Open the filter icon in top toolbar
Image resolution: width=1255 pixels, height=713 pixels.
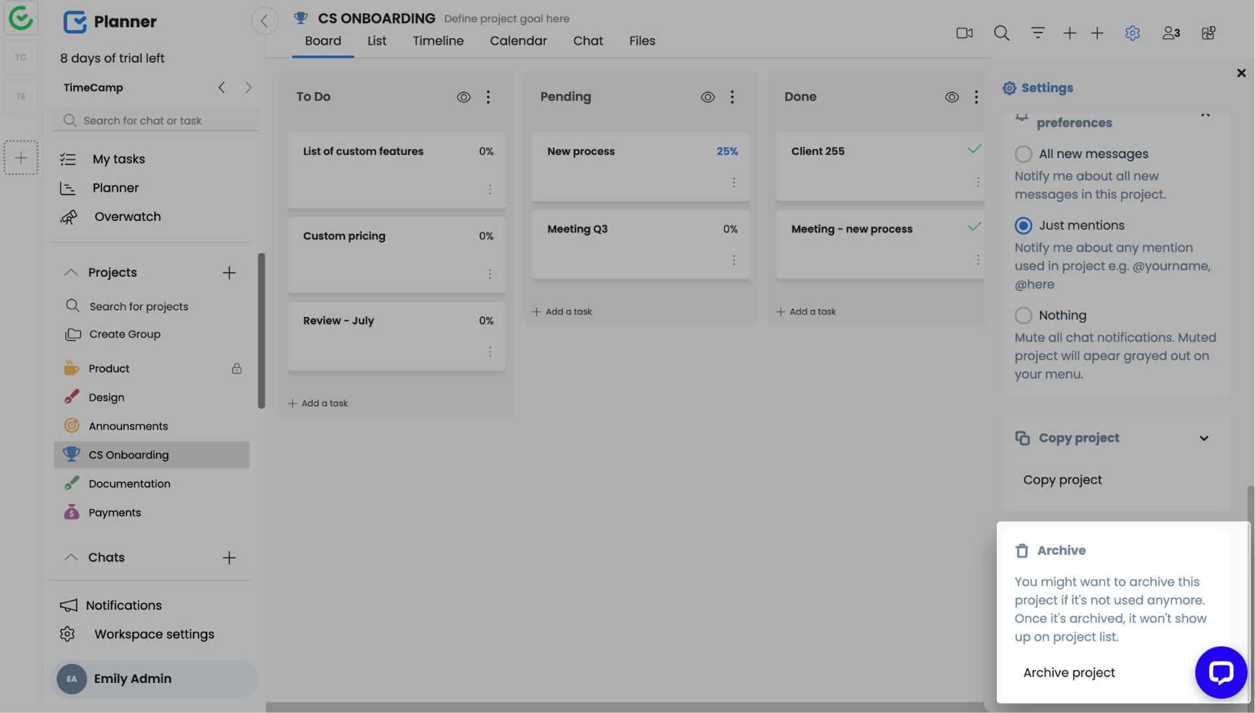click(1037, 33)
